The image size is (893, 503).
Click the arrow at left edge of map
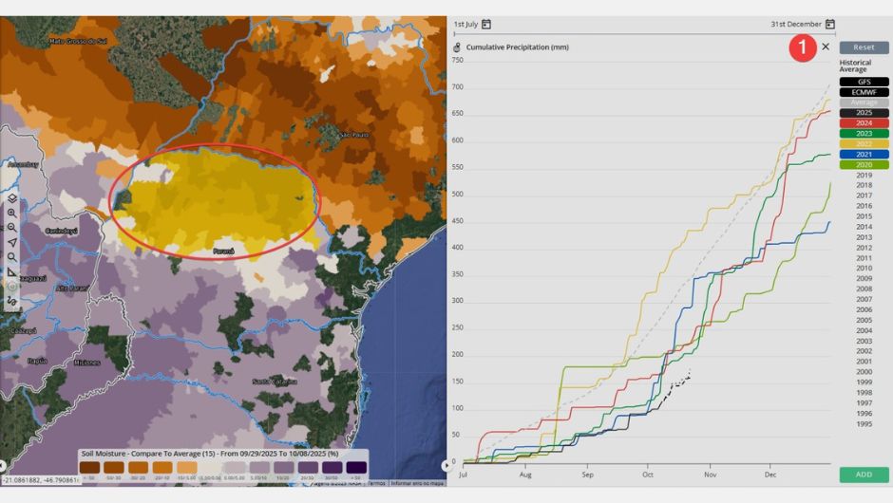coord(3,465)
